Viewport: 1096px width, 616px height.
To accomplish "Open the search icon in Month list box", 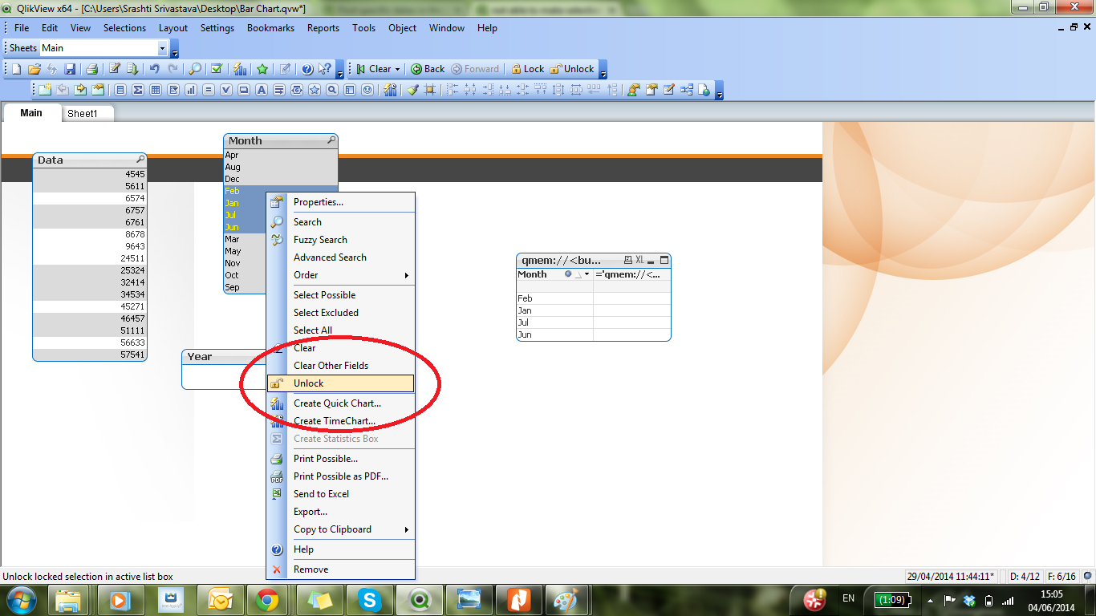I will point(331,140).
